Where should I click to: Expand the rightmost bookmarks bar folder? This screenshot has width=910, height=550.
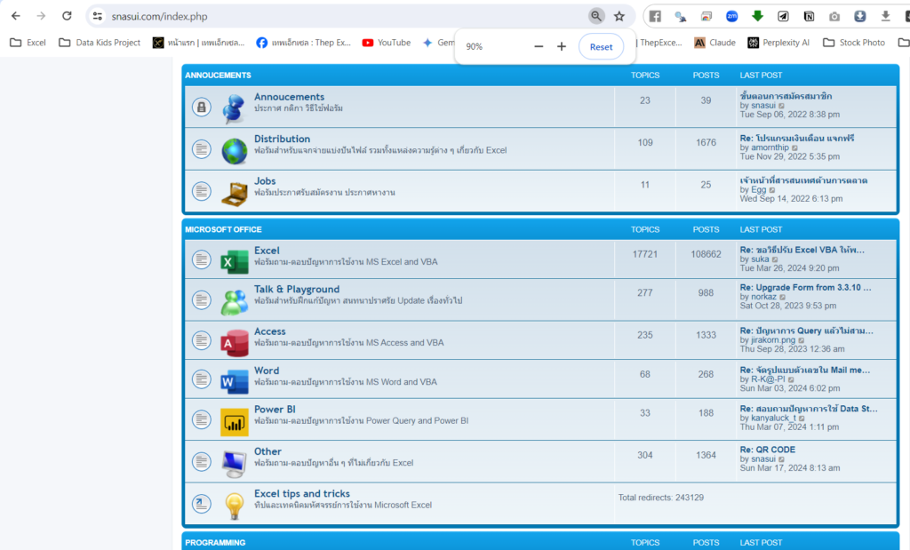coord(903,42)
